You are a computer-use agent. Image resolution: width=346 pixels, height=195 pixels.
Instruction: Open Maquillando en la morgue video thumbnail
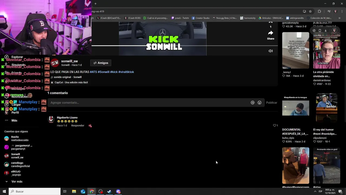296,108
